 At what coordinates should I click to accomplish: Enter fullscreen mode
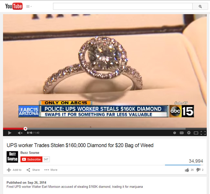click(203, 133)
